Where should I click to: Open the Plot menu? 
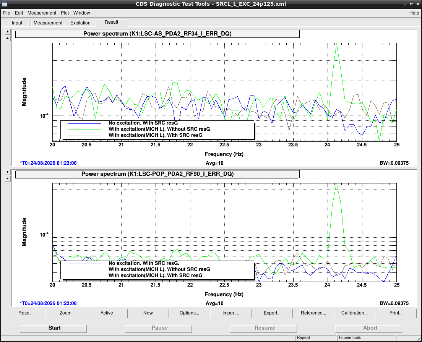pos(65,13)
